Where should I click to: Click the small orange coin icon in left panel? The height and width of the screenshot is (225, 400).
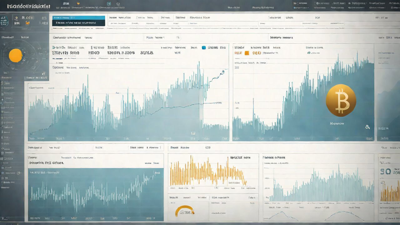point(27,22)
